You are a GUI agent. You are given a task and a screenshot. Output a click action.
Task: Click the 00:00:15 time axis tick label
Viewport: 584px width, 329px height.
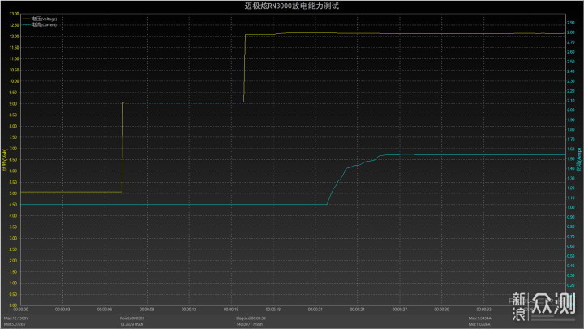pos(231,310)
